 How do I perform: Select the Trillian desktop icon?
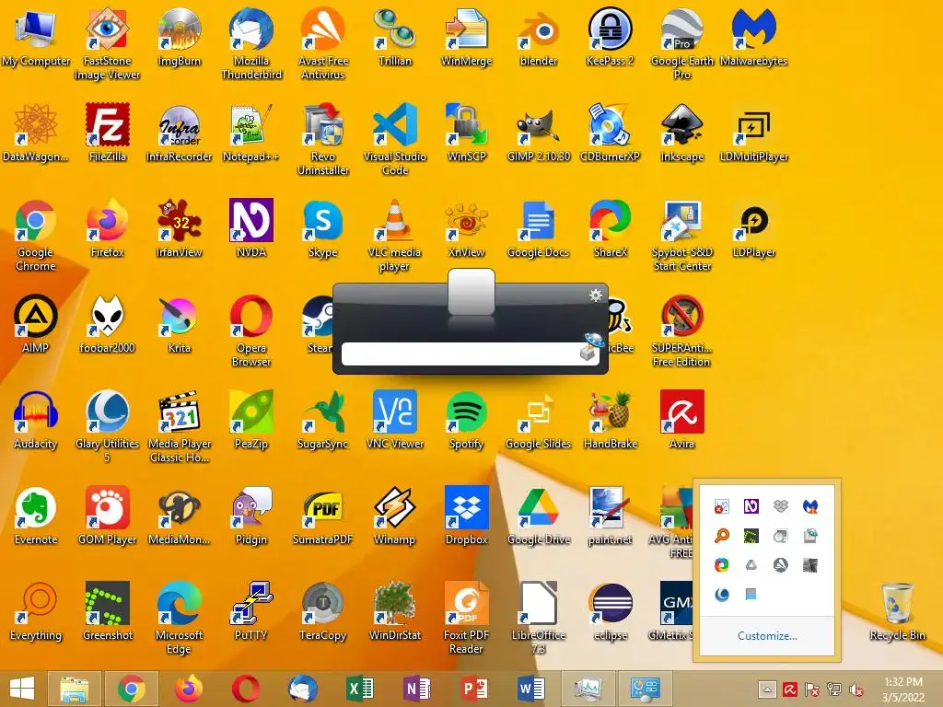point(394,37)
